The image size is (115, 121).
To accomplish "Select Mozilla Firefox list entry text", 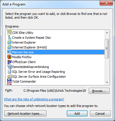I will click(x=22, y=57).
